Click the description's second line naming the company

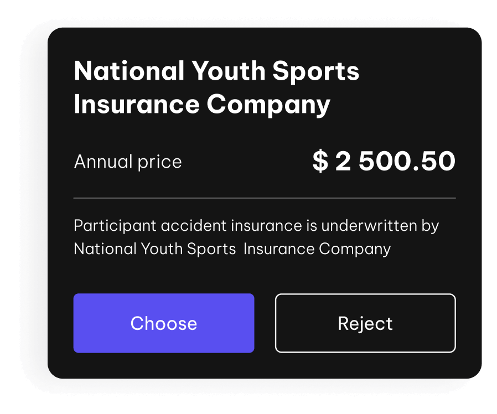click(x=232, y=249)
